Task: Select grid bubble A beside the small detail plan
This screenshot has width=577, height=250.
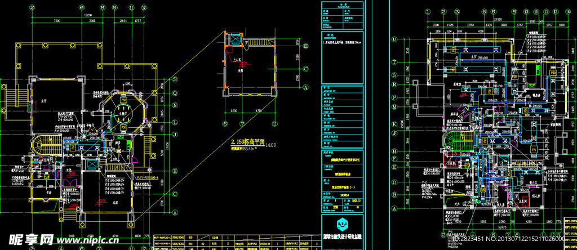Action: (x=305, y=87)
